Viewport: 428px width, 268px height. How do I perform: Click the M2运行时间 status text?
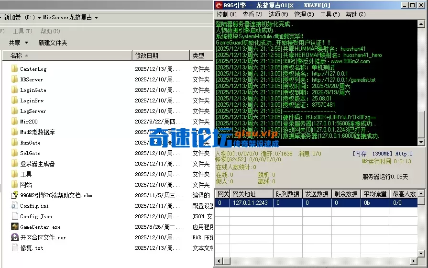coord(386,161)
